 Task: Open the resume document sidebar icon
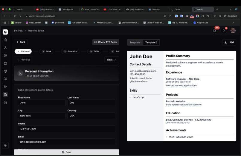click(x=5, y=95)
